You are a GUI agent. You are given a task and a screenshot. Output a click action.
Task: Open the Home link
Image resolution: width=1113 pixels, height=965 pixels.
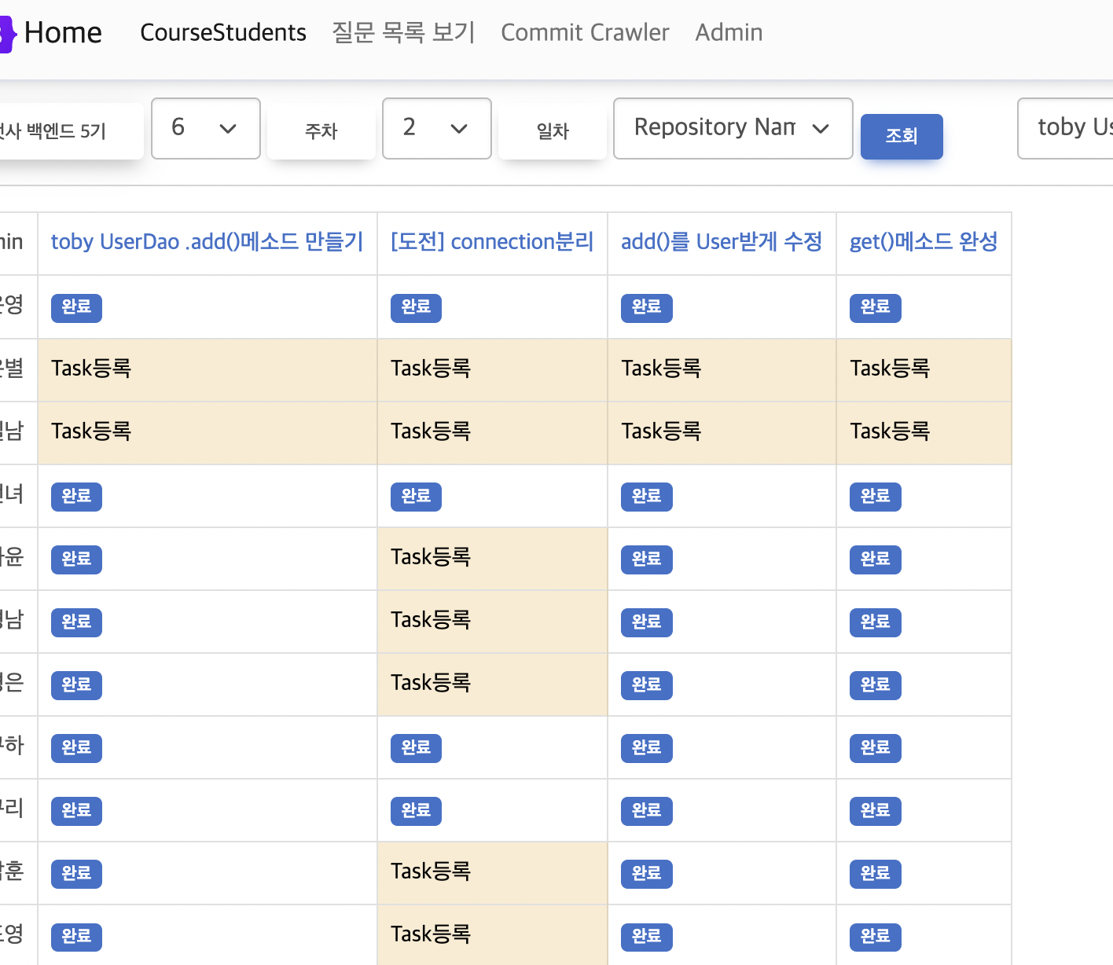click(x=63, y=33)
